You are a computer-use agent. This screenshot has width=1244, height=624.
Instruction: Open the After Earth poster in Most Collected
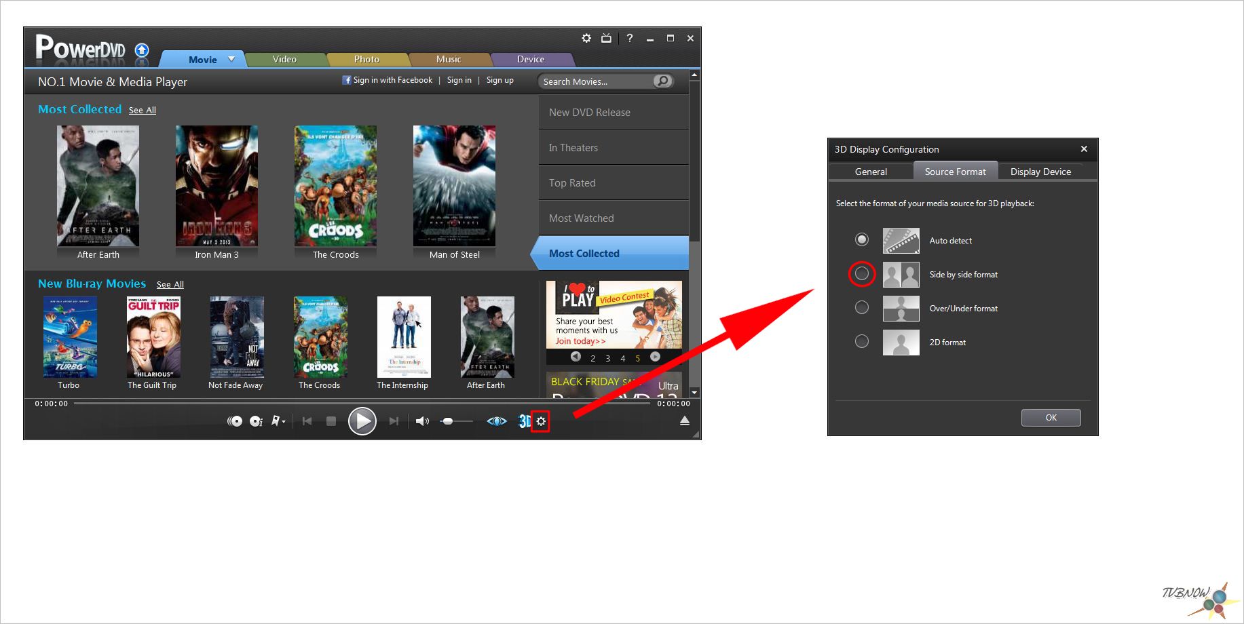[x=98, y=186]
